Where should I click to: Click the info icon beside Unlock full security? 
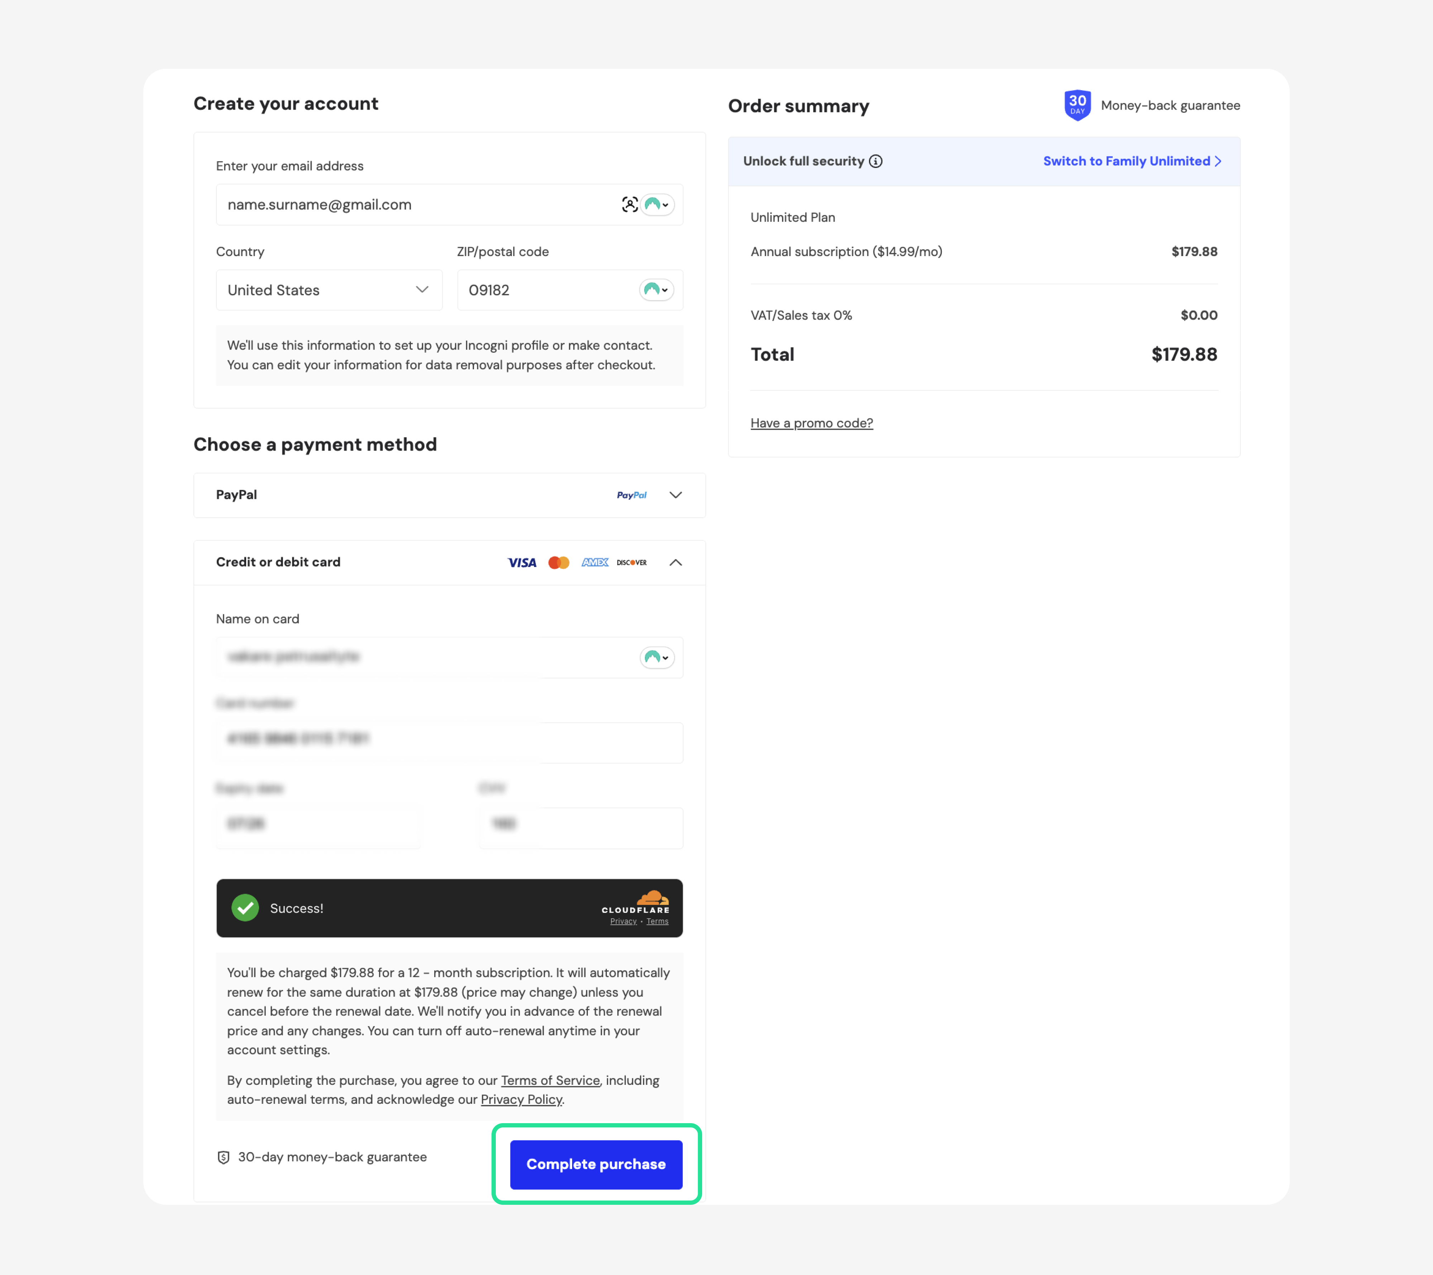(x=876, y=161)
